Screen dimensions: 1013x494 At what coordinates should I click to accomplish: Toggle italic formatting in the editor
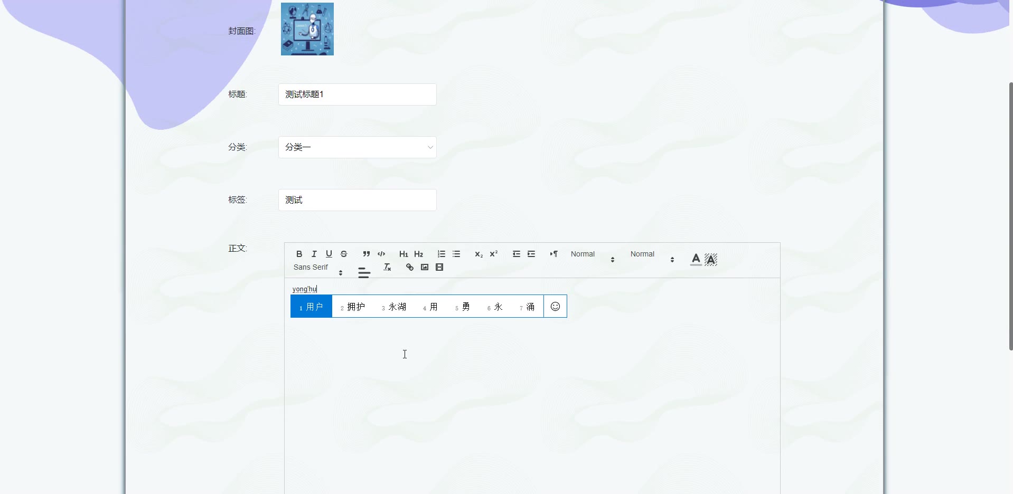click(x=314, y=254)
